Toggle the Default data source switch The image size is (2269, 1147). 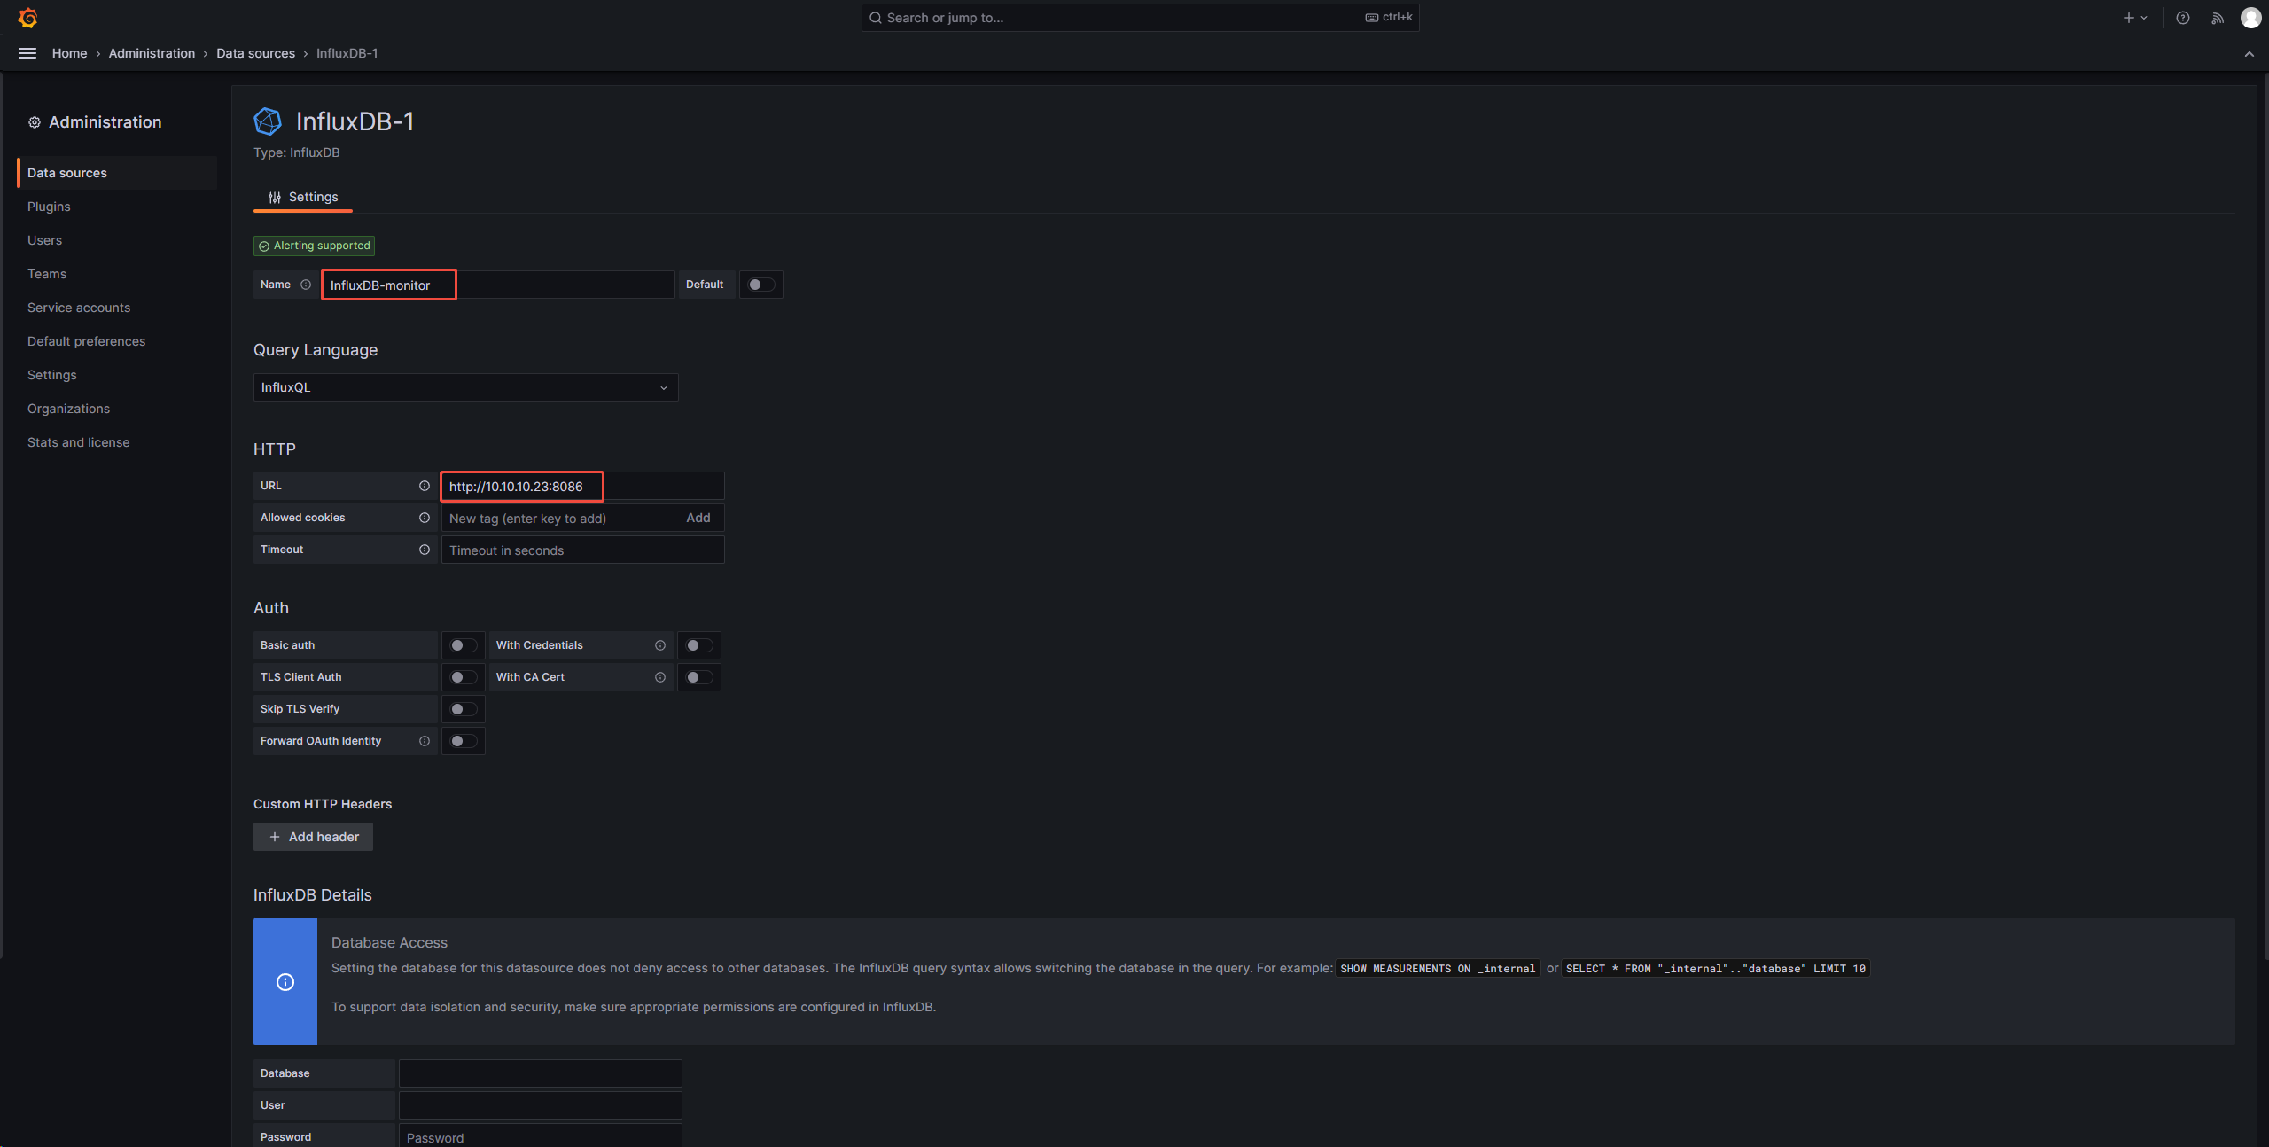(761, 285)
